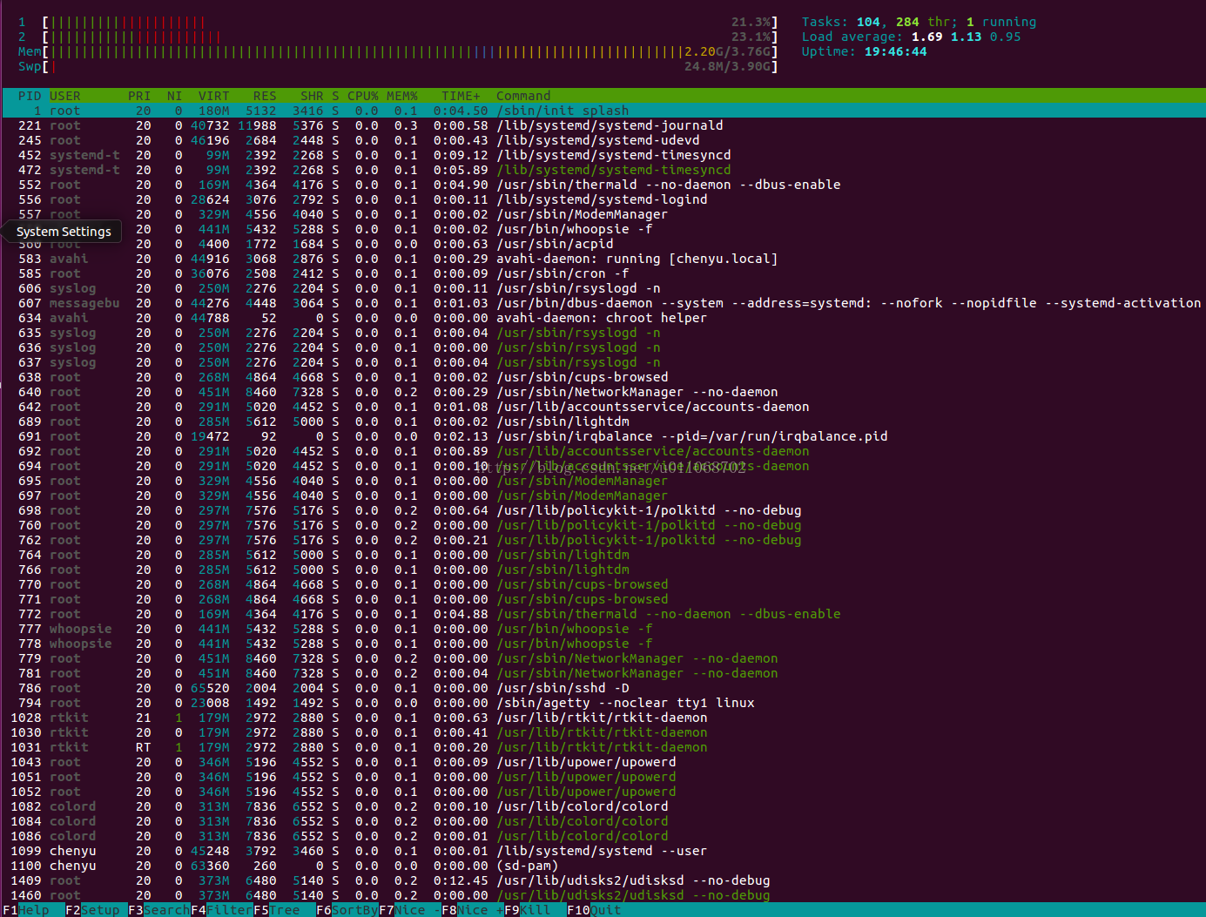Select the avahi-daemon chroot helper row
1206x917 pixels.
603,318
